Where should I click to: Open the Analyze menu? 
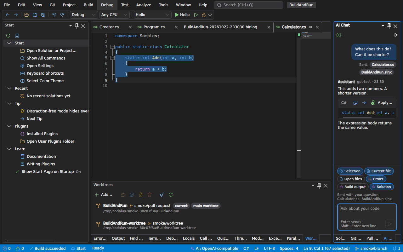click(144, 5)
